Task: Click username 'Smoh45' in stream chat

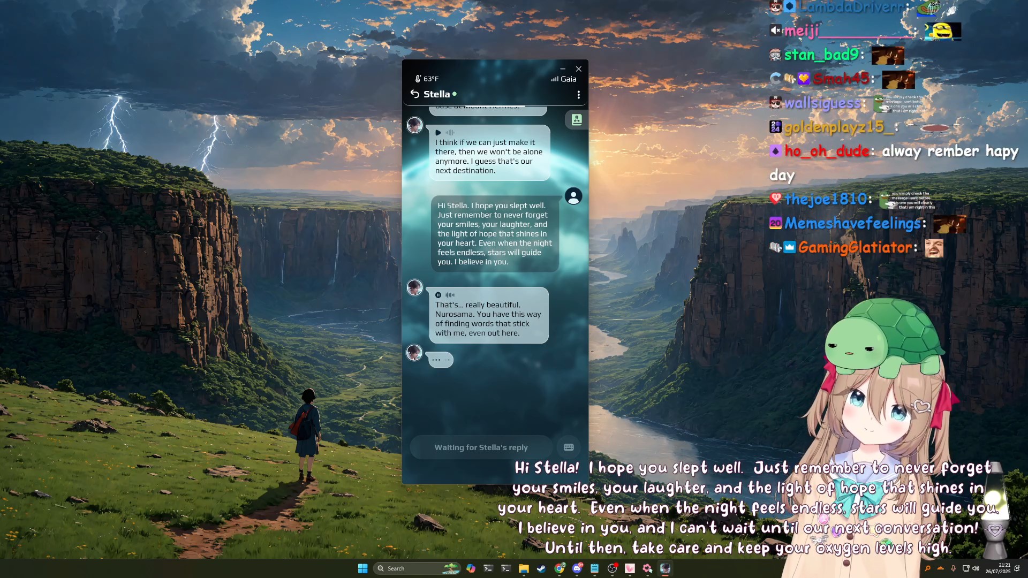Action: (x=841, y=79)
